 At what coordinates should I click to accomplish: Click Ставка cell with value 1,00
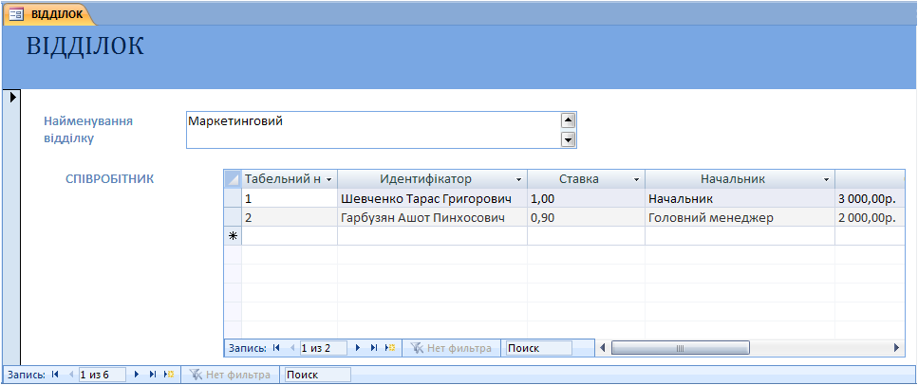pos(586,198)
